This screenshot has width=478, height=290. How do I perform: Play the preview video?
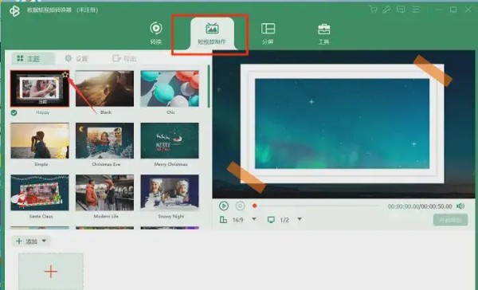224,206
